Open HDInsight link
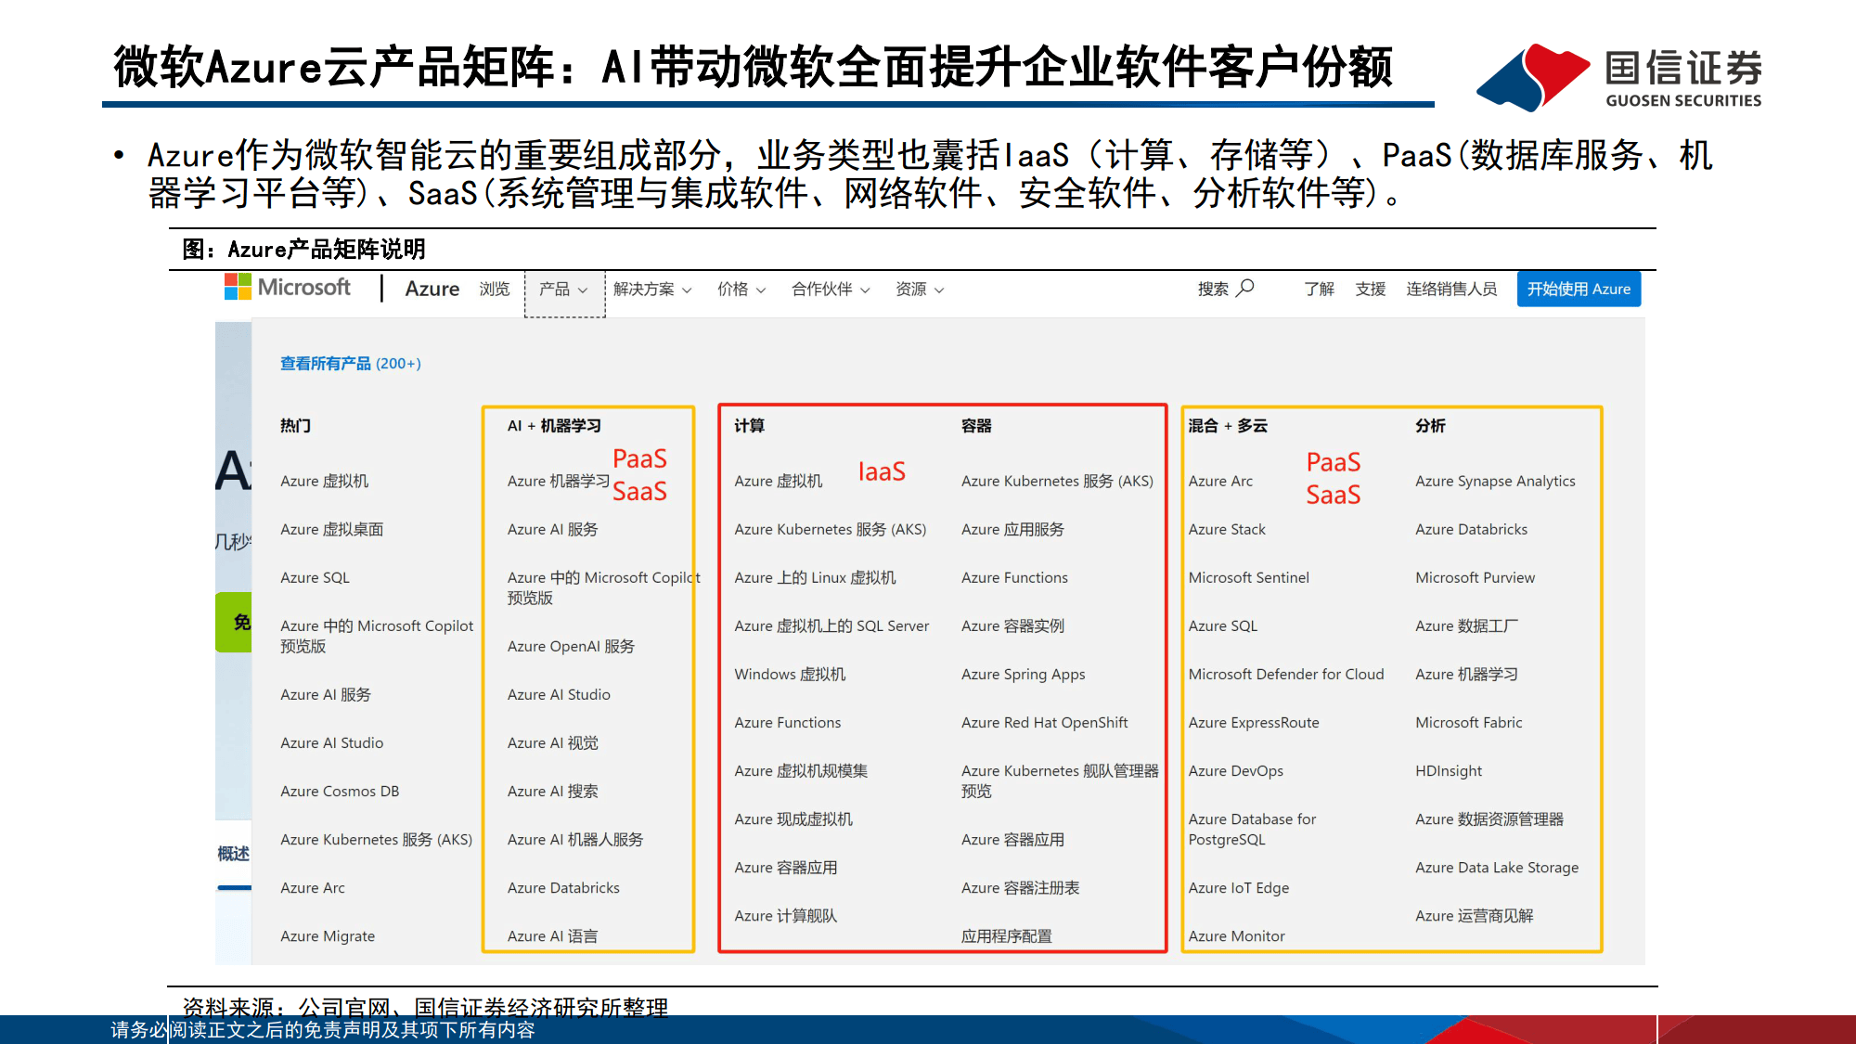 pyautogui.click(x=1449, y=771)
